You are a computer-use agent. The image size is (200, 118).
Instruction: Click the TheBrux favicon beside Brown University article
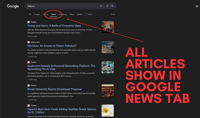[29, 85]
